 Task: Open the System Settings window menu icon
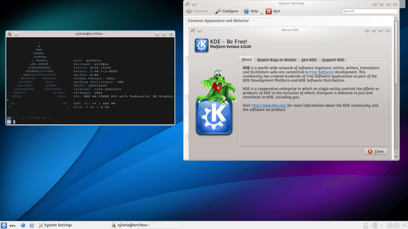pyautogui.click(x=187, y=4)
